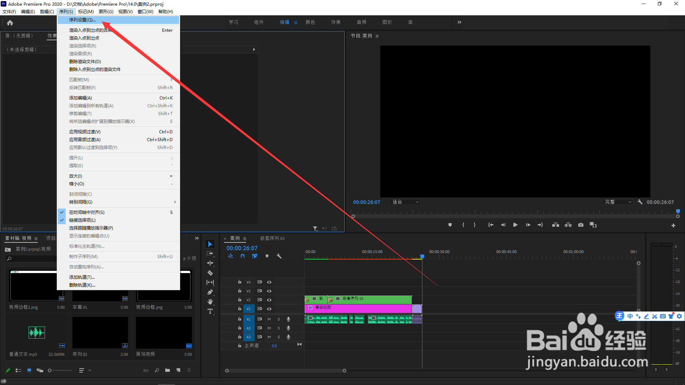Click Mark Out in program monitor
Screen dimensions: 685x385
475,225
